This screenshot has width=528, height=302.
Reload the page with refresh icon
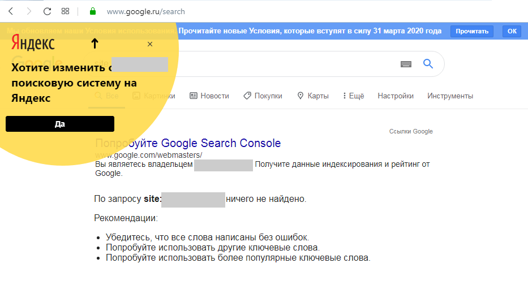click(x=47, y=11)
